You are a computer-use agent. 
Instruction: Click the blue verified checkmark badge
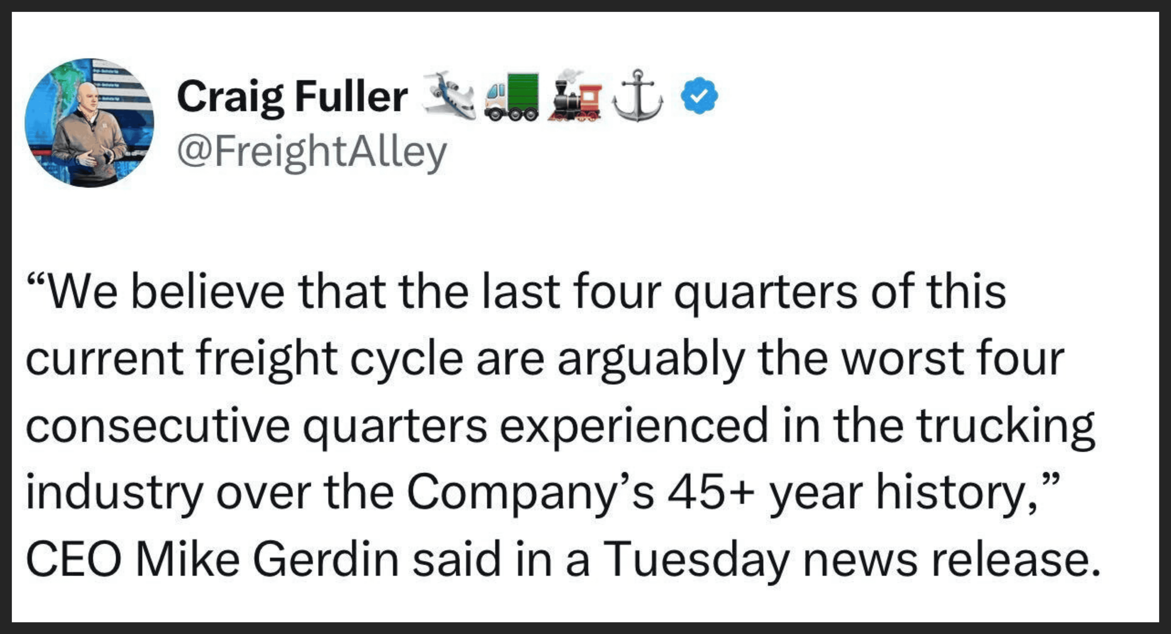699,96
